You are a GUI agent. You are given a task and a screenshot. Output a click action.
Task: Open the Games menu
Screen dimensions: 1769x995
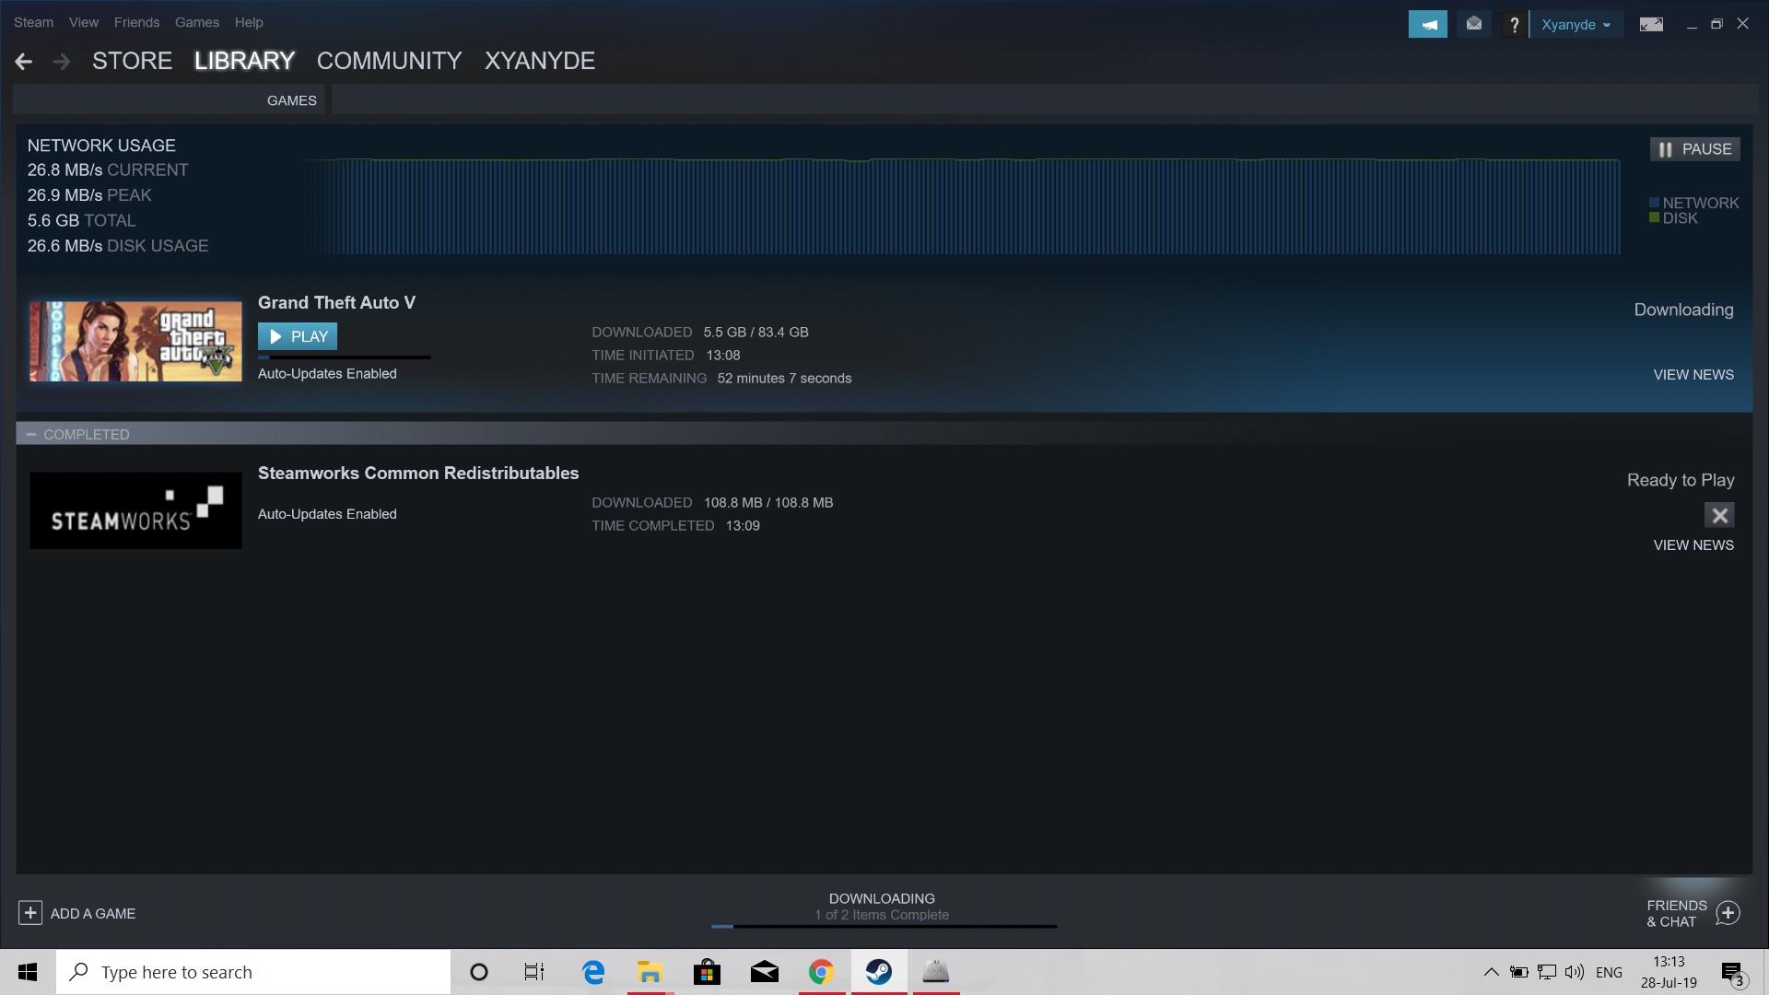(x=197, y=22)
